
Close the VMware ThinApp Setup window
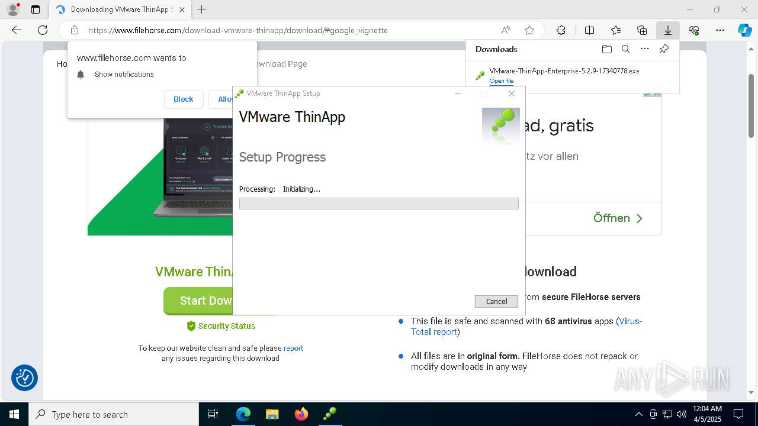512,93
